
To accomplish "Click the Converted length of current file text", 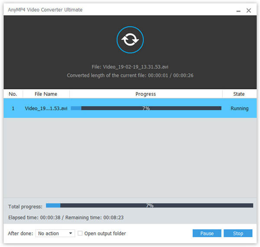I will [x=130, y=75].
